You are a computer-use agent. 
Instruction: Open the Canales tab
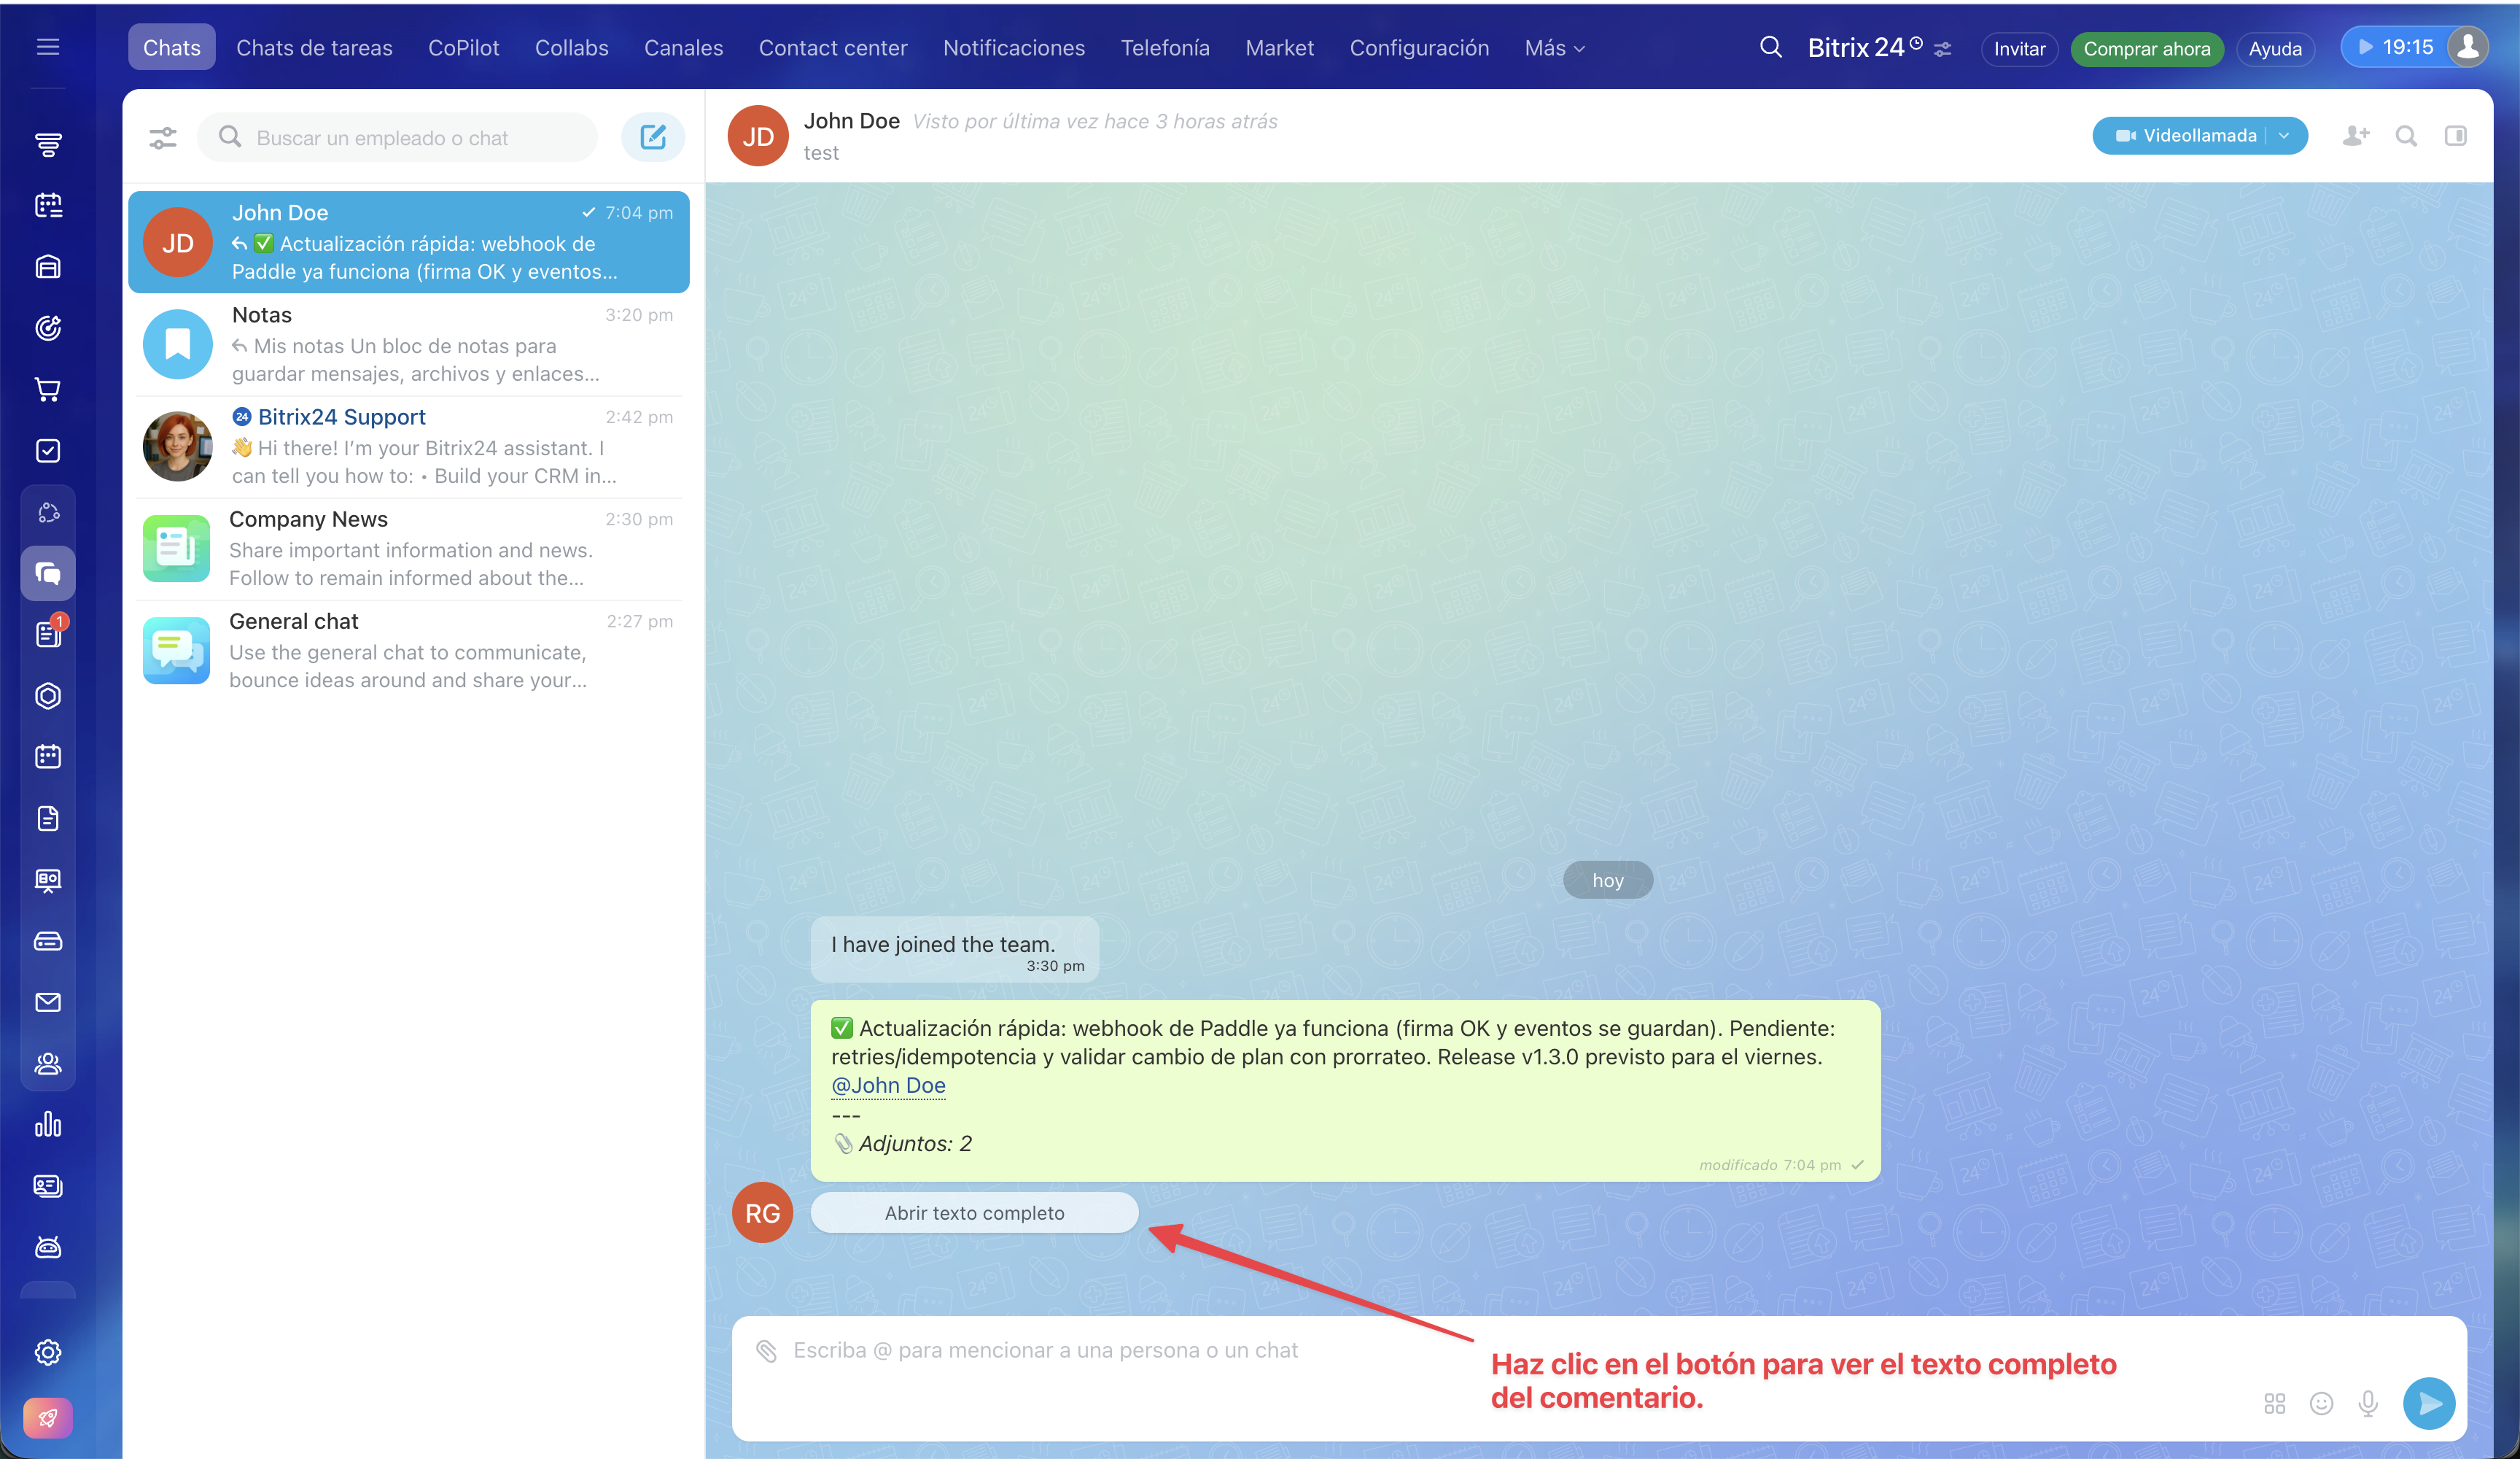pos(683,48)
